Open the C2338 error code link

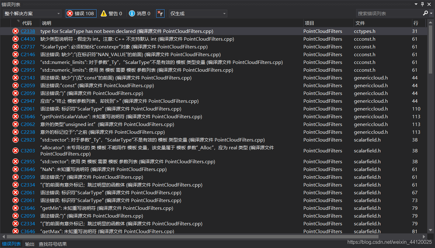(28, 31)
